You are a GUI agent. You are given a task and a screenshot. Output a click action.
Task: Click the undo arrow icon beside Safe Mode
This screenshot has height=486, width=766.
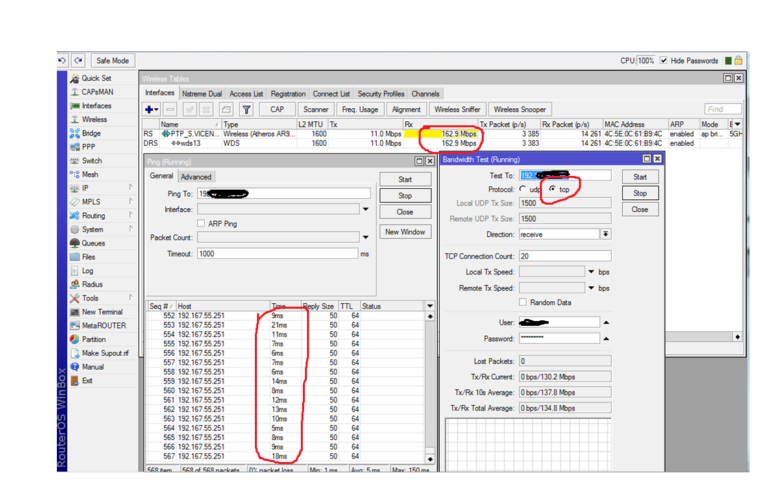point(62,61)
